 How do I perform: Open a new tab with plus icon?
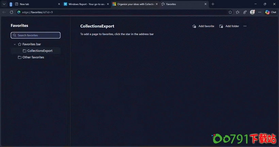click(x=213, y=4)
